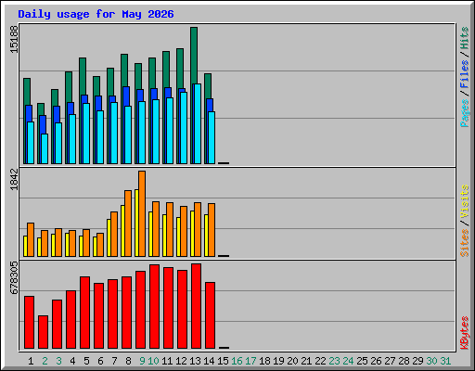Select day 3 on the x-axis

tap(58, 361)
